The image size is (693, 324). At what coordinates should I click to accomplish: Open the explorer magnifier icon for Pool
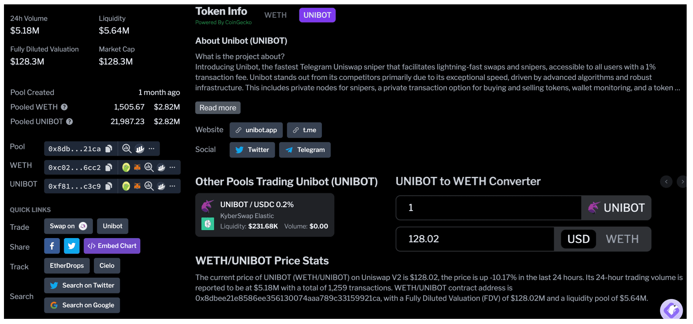tap(126, 149)
